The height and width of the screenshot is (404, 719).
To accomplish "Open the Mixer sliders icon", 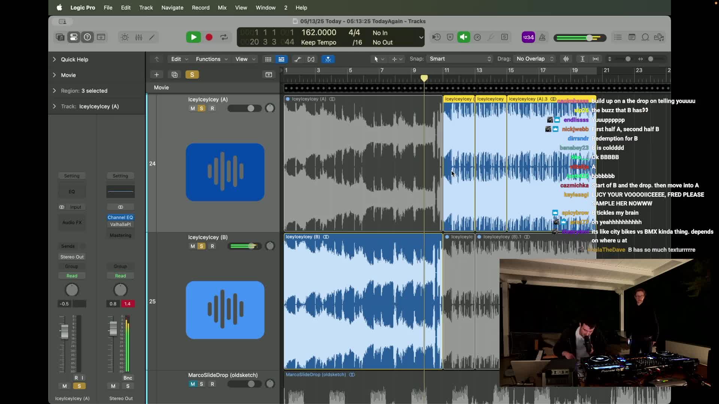I will [139, 37].
